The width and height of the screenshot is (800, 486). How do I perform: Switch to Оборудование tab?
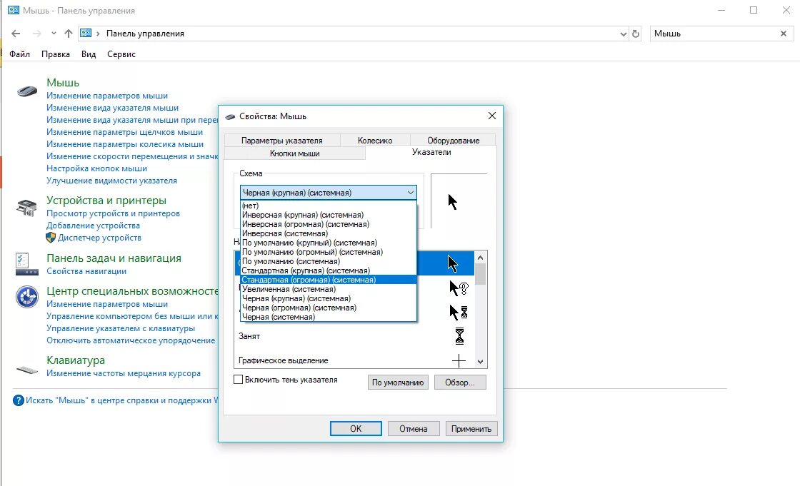click(453, 141)
